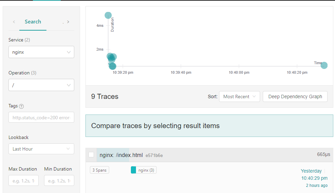
Task: Click the lowest trace dot in the left cluster
Action: click(112, 66)
